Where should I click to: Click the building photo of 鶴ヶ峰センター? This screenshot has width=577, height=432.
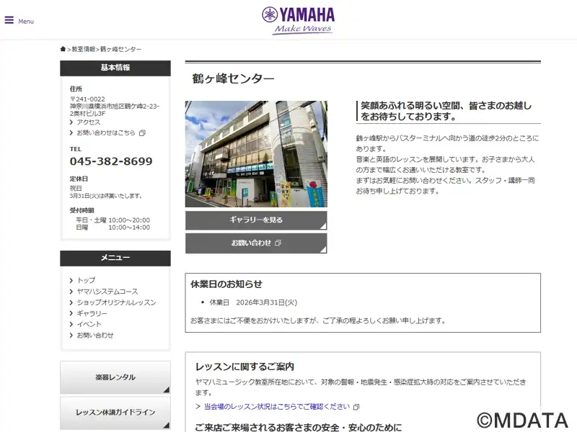tap(256, 154)
